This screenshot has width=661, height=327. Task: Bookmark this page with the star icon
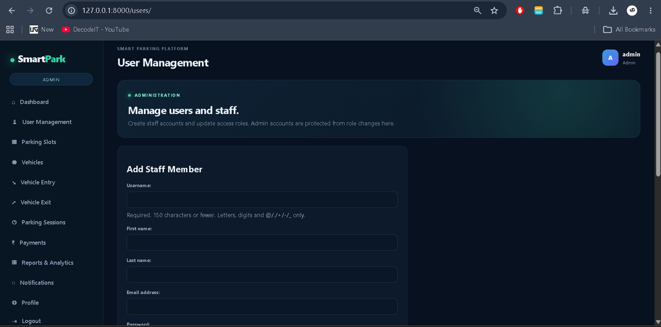pyautogui.click(x=494, y=10)
